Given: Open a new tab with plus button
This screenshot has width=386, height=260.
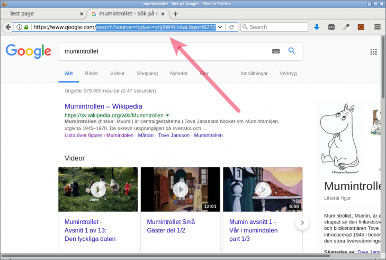Looking at the screenshot, I should [175, 14].
